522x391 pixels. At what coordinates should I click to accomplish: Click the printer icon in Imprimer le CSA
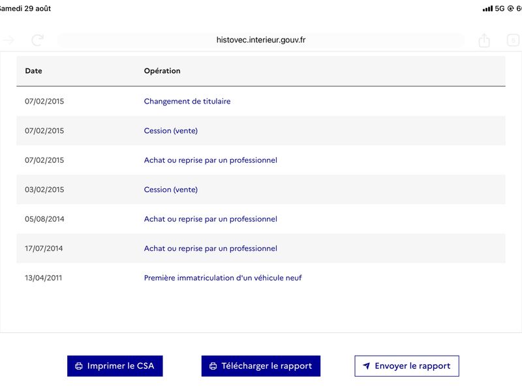pyautogui.click(x=79, y=366)
